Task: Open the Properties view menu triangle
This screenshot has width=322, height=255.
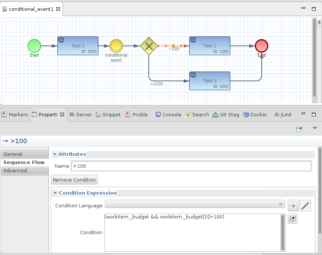Action: click(x=315, y=128)
